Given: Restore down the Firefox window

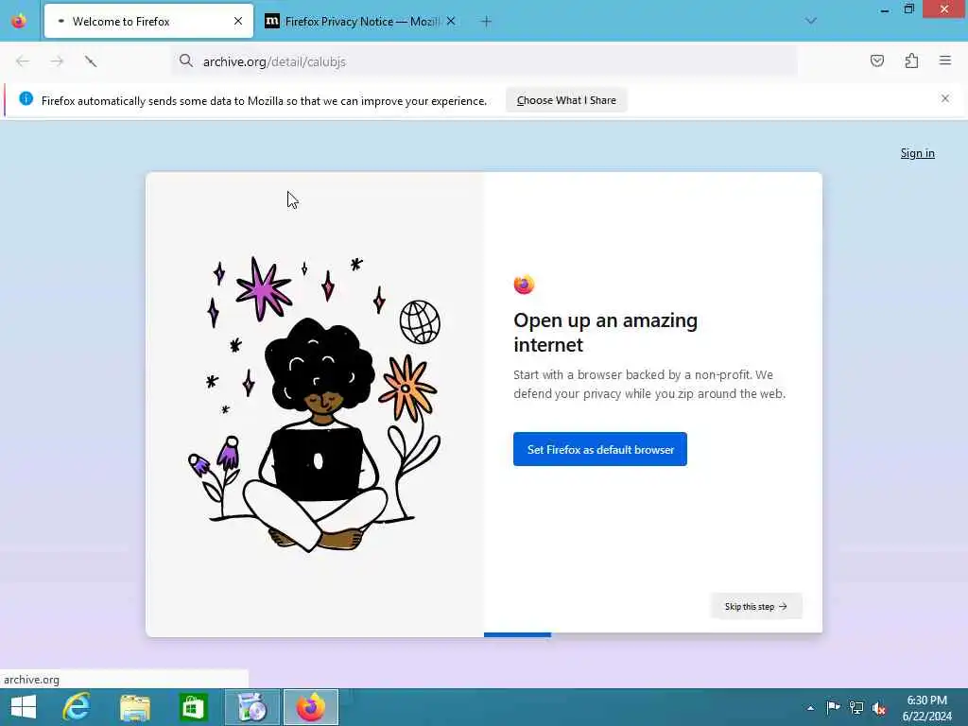Looking at the screenshot, I should pos(909,9).
